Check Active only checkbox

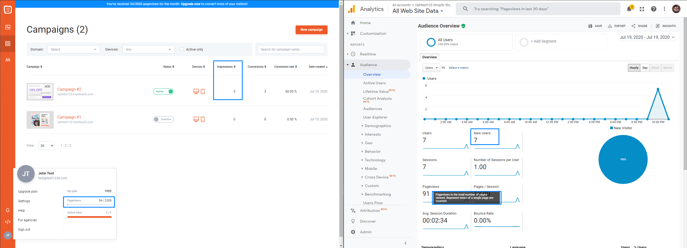(182, 49)
